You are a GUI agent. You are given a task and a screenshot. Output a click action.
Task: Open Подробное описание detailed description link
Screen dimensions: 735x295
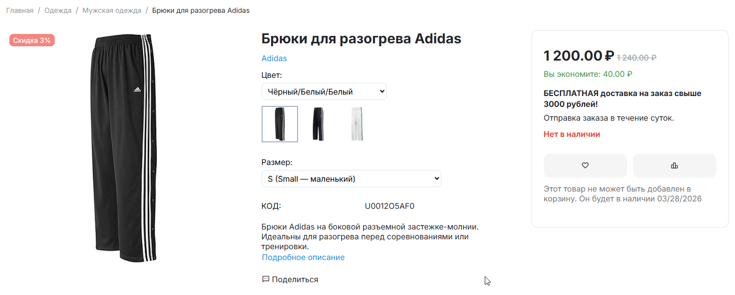pyautogui.click(x=303, y=258)
